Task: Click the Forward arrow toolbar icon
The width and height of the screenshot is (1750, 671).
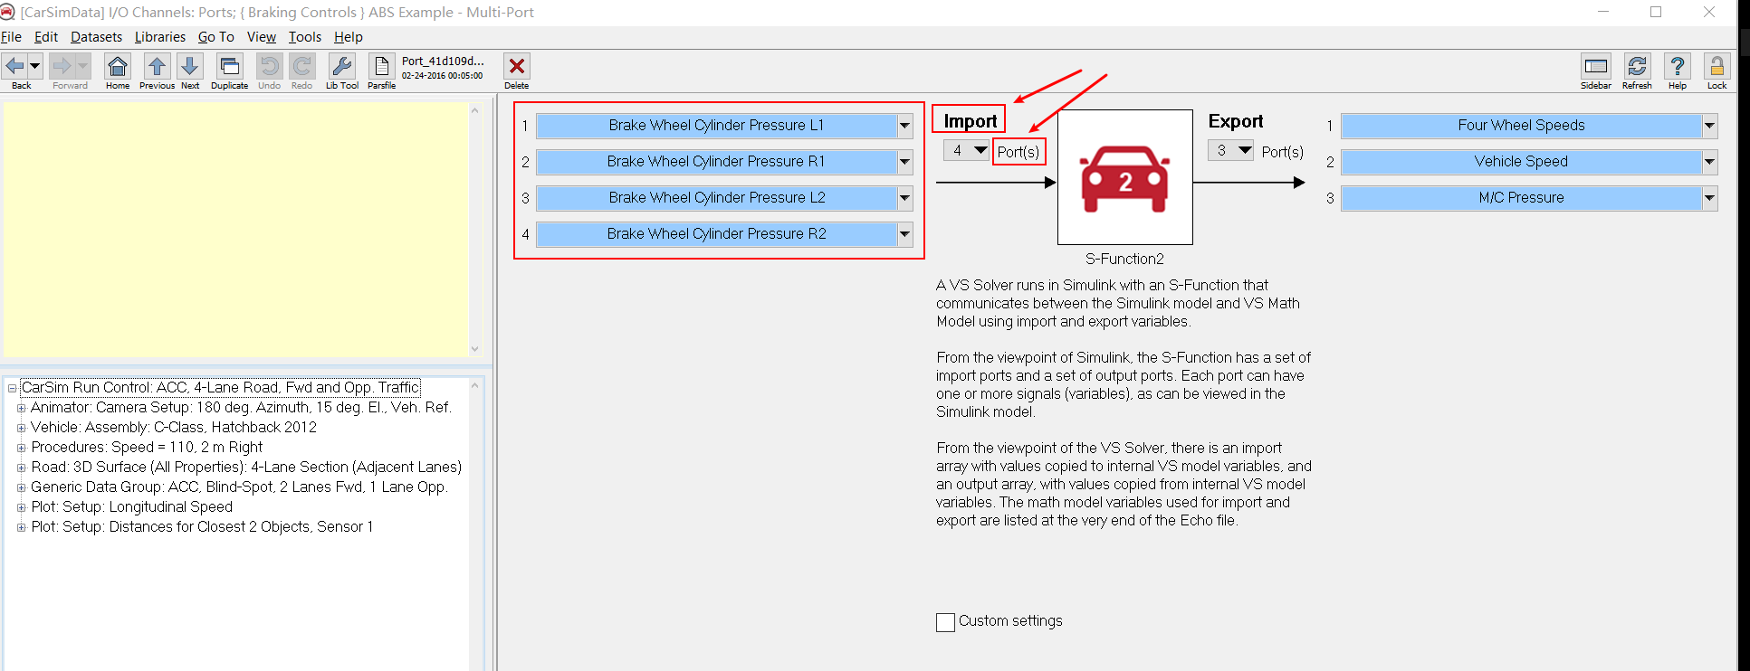Action: 62,66
